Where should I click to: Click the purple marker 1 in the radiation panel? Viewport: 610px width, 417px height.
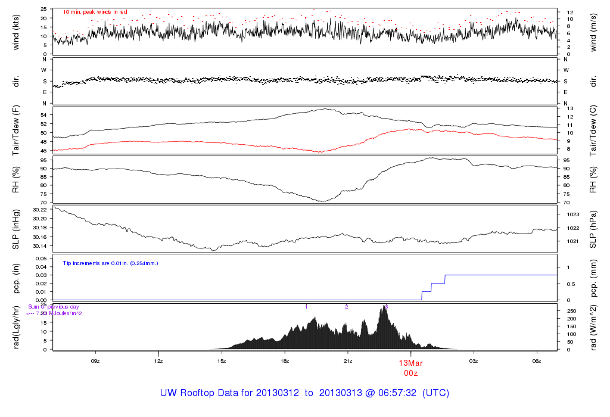point(306,307)
